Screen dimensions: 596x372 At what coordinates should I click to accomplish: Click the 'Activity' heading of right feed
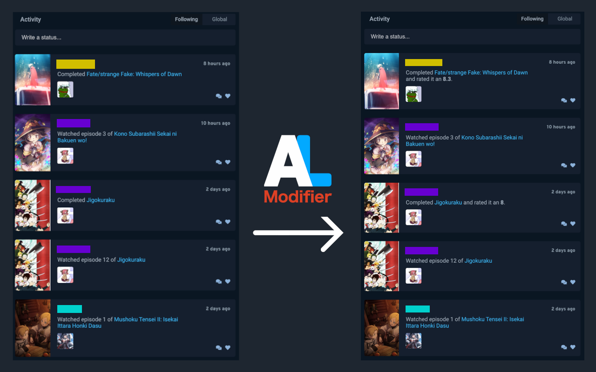379,19
